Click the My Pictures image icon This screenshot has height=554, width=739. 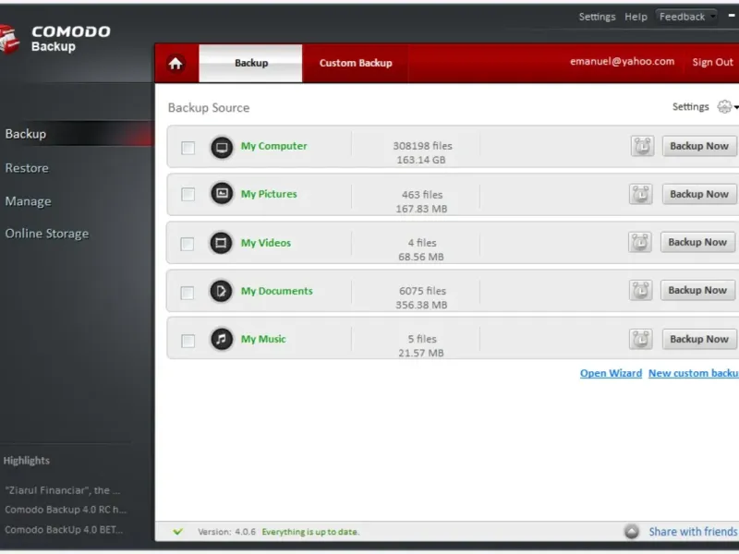[x=222, y=193]
